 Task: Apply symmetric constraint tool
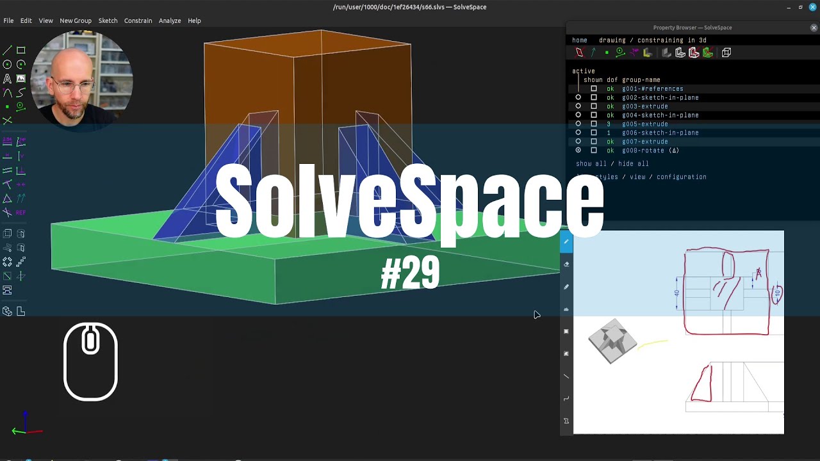click(20, 184)
